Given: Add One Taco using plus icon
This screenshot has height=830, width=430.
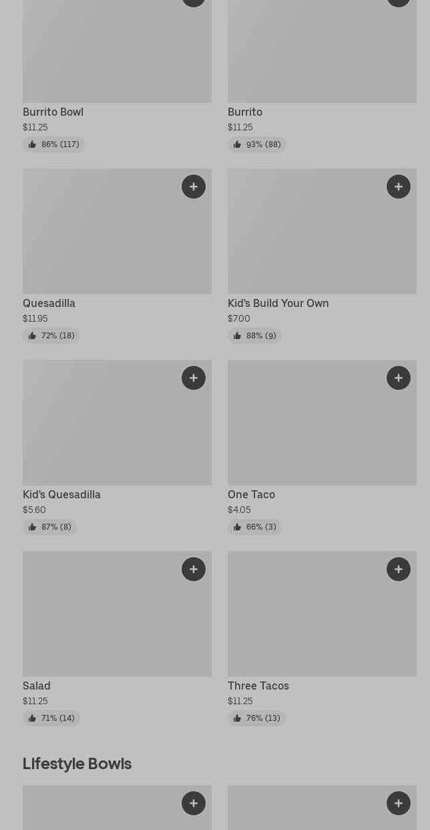Looking at the screenshot, I should (x=399, y=378).
